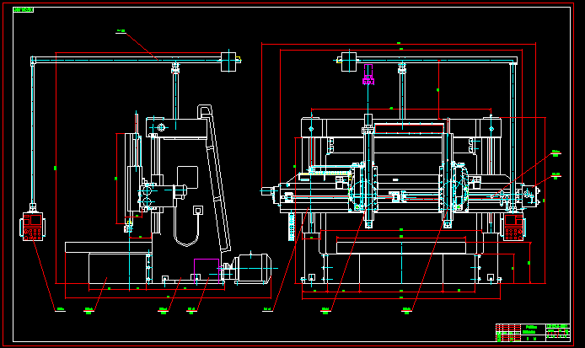This screenshot has height=348, width=585.
Task: Click the upper leader label at far right
Action: 555,153
